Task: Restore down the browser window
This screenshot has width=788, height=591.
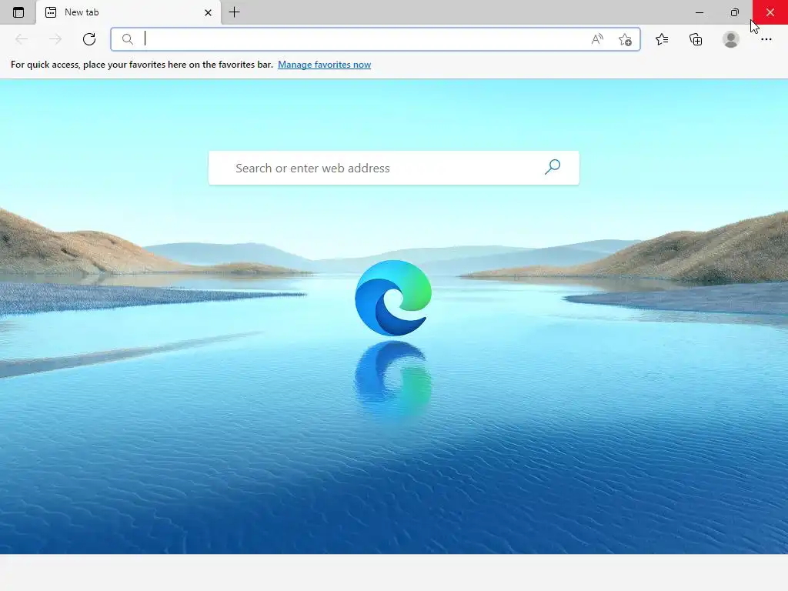Action: point(735,12)
